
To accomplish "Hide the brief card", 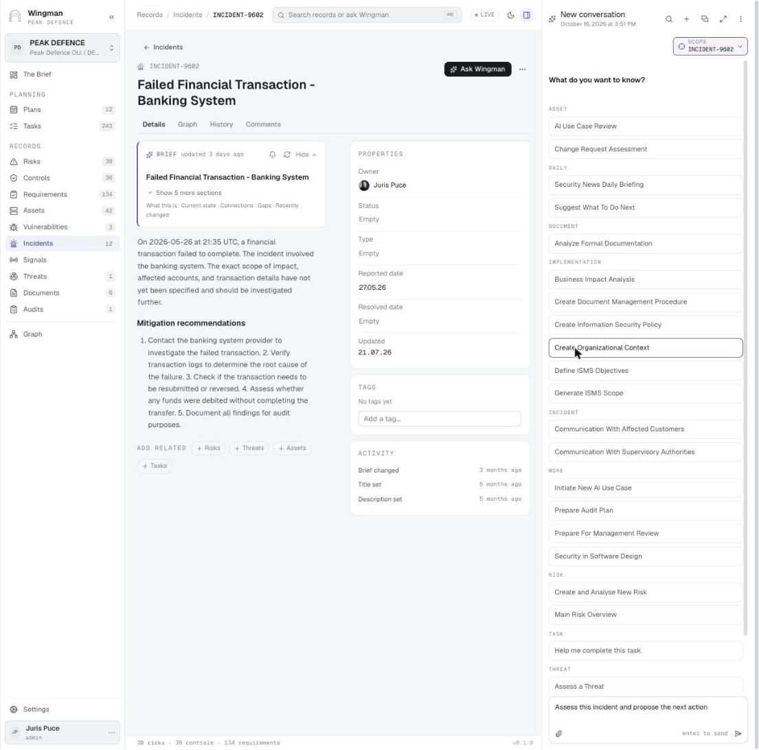I will click(306, 155).
